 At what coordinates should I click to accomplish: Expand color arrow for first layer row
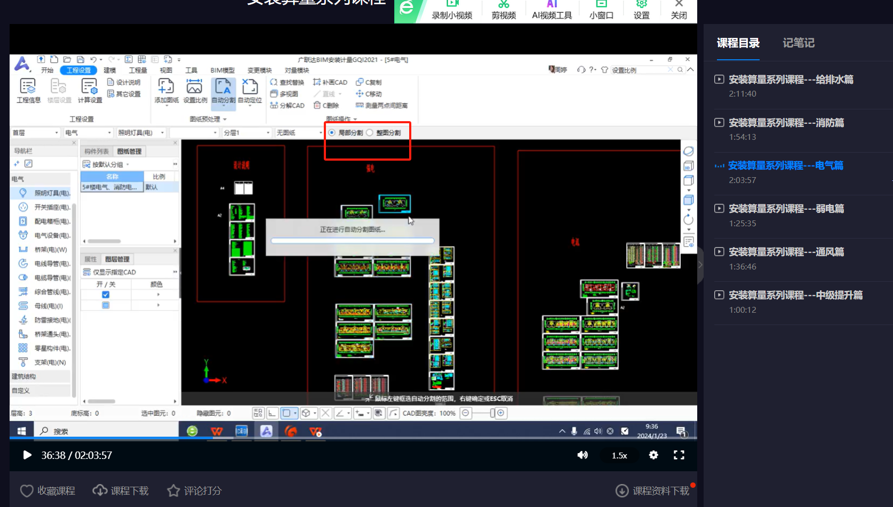[158, 295]
